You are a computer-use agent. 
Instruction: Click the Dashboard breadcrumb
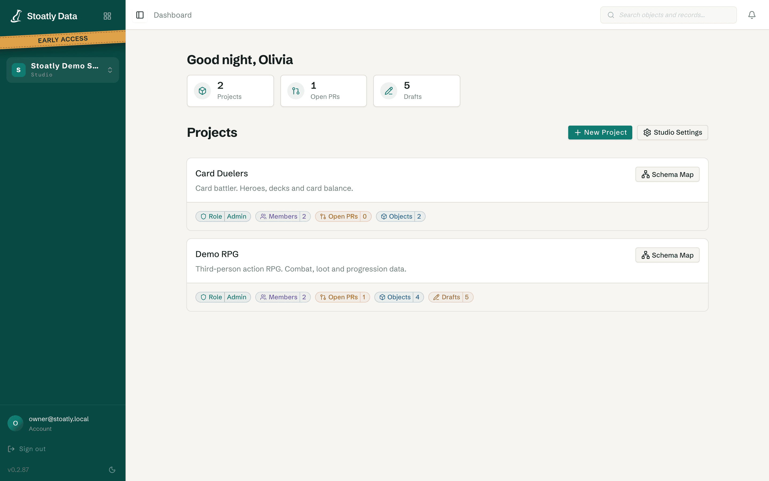(x=172, y=15)
